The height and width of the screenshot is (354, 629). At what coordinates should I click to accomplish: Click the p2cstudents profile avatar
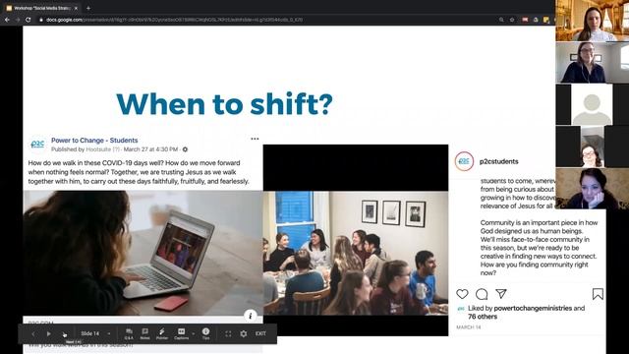(x=464, y=161)
